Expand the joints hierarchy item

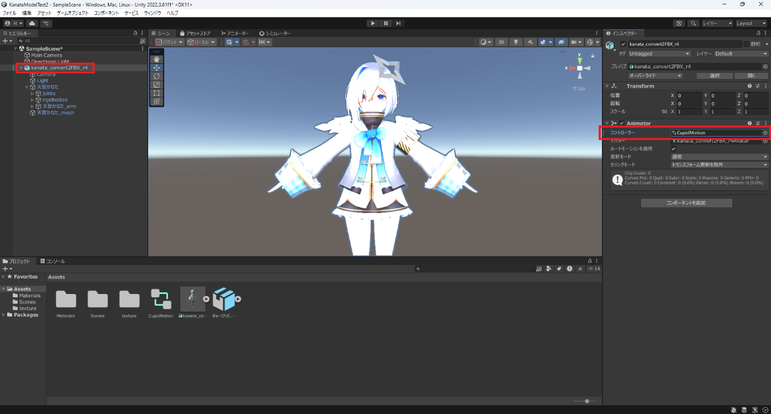click(32, 94)
